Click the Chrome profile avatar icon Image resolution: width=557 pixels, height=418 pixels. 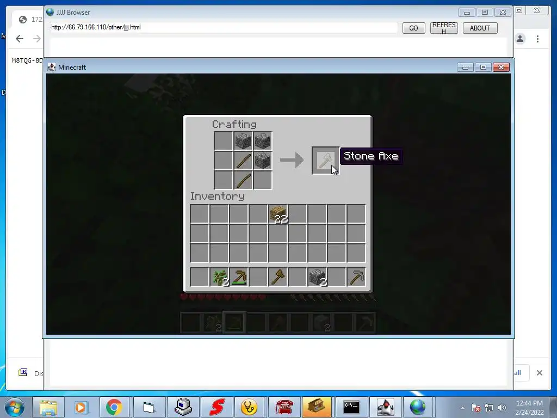(x=520, y=39)
